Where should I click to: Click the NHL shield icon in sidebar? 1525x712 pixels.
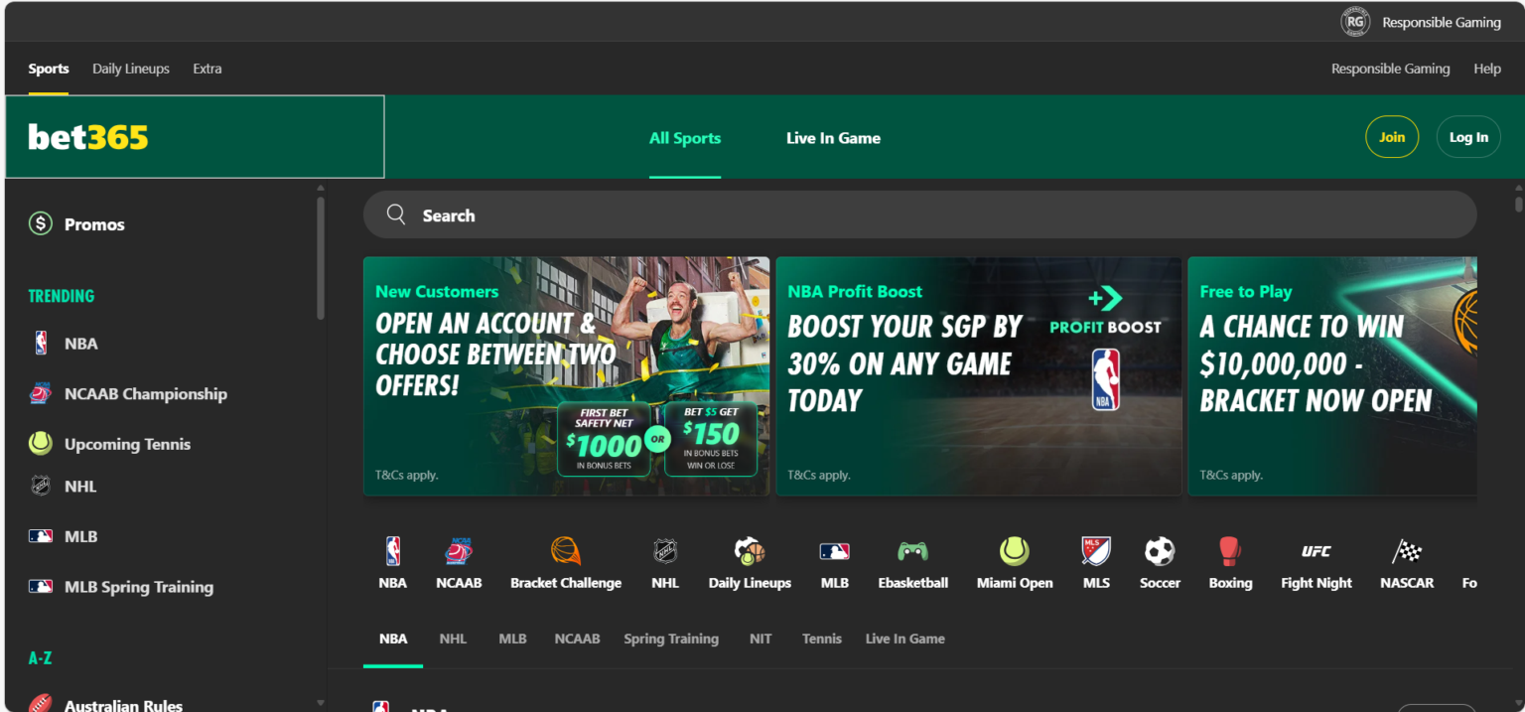coord(41,487)
